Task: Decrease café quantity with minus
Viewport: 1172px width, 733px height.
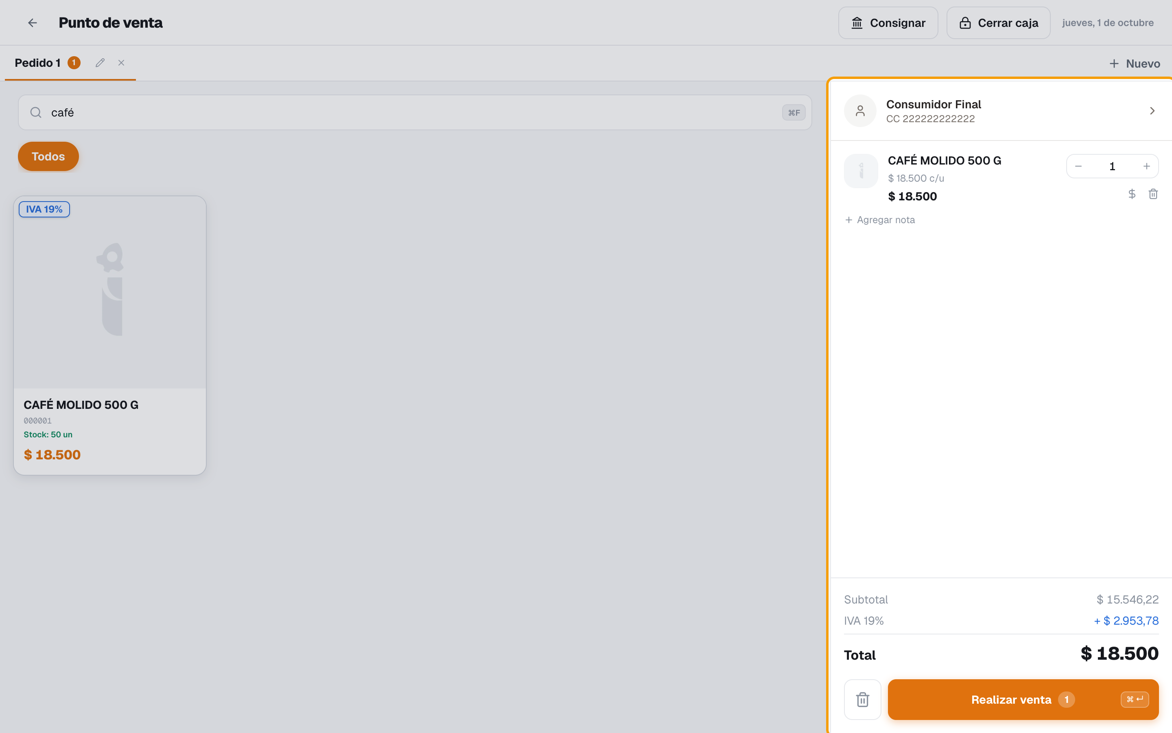Action: 1078,166
